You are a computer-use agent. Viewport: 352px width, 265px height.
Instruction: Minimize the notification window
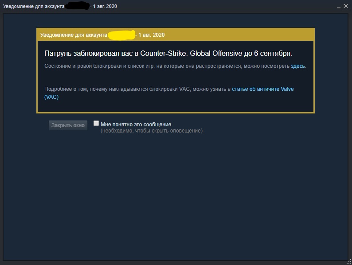click(339, 7)
